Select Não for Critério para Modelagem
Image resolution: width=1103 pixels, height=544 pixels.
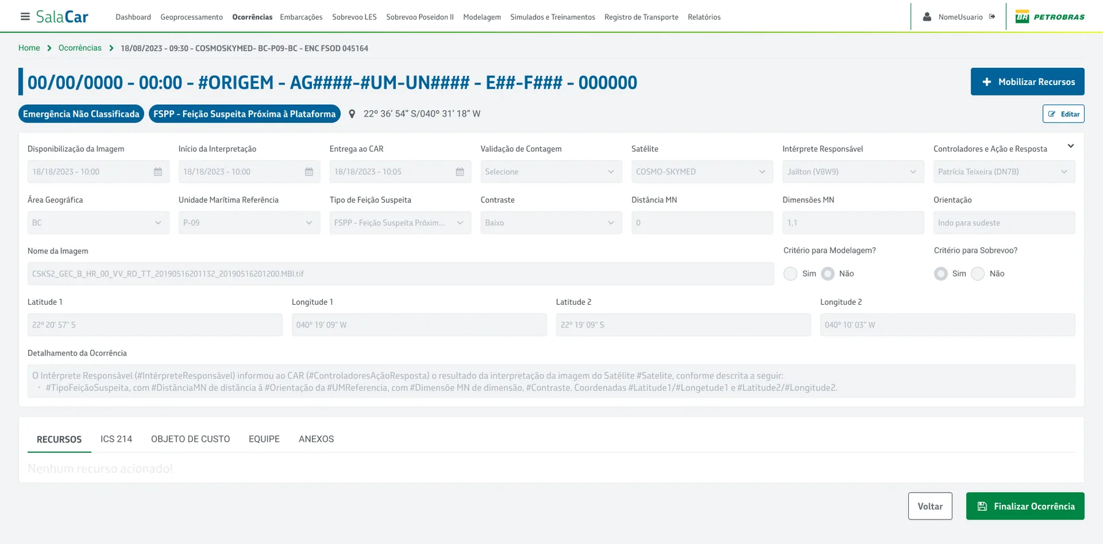pos(828,274)
